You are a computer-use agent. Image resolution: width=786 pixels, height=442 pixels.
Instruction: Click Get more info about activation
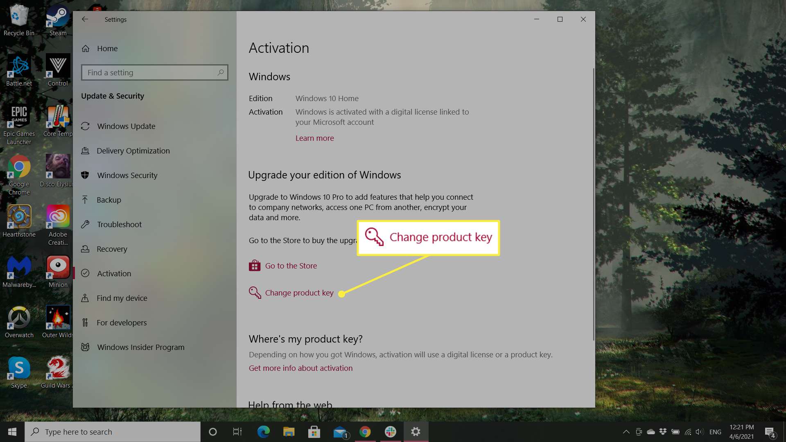301,368
